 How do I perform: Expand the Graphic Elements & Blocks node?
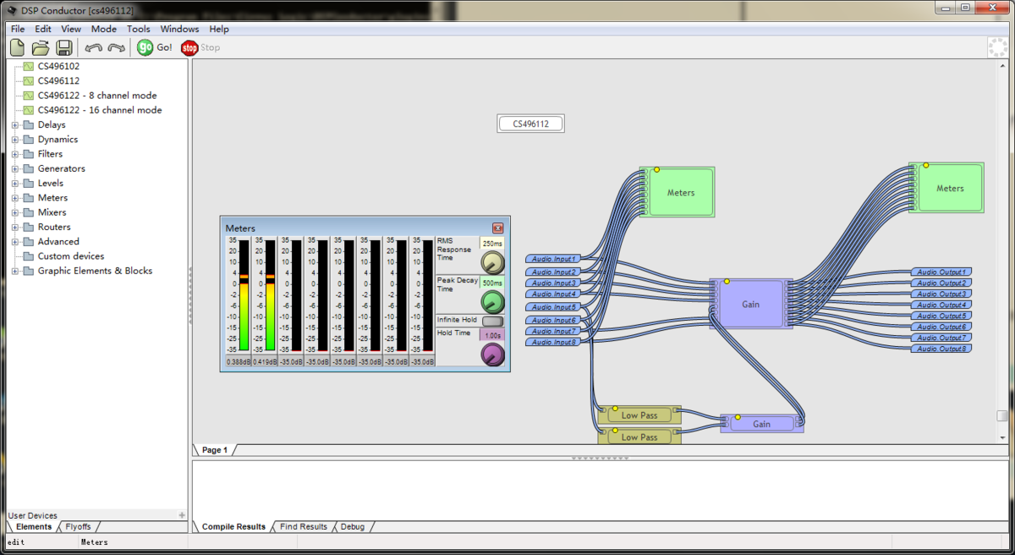14,271
